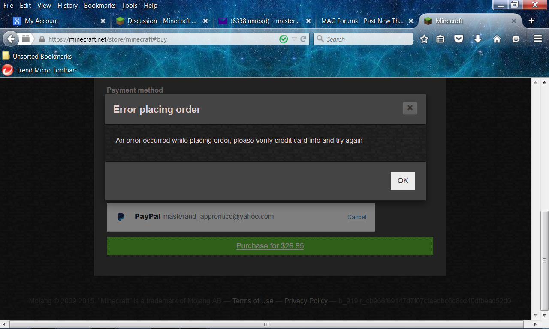Image resolution: width=549 pixels, height=329 pixels.
Task: Open the Bookmarks menu
Action: coord(100,6)
